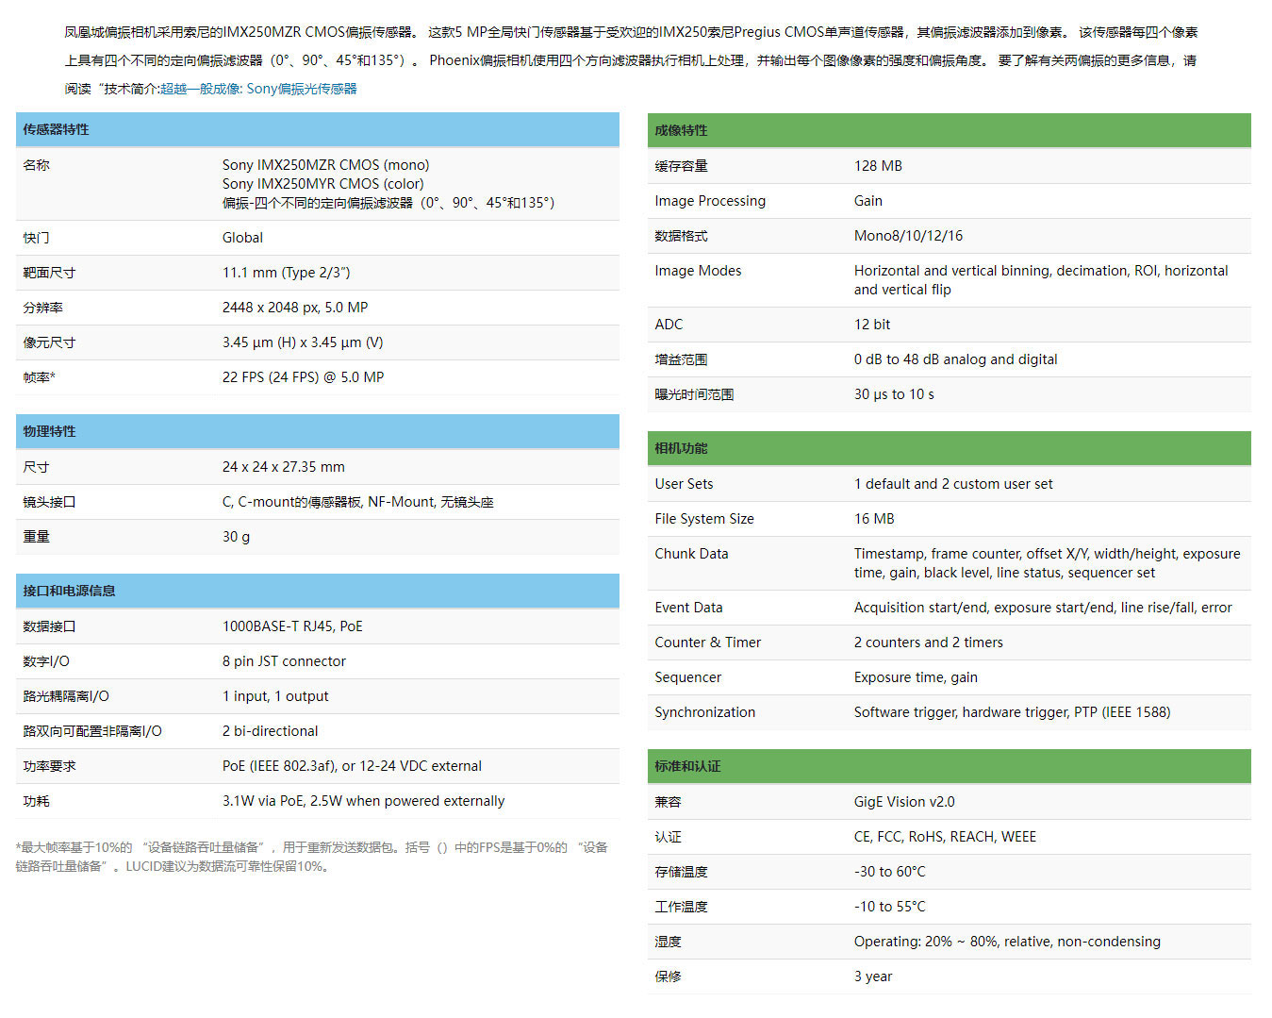1272x1018 pixels.
Task: Select the GigE Vision v2.0 value
Action: pyautogui.click(x=903, y=802)
